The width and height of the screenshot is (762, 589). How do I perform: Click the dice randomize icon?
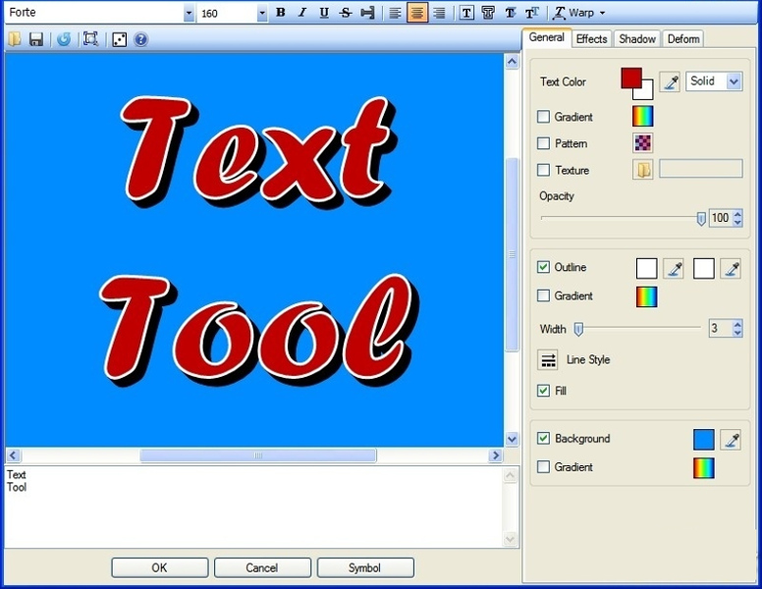point(119,39)
